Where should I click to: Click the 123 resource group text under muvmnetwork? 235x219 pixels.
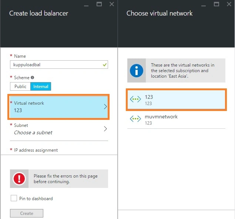point(148,123)
